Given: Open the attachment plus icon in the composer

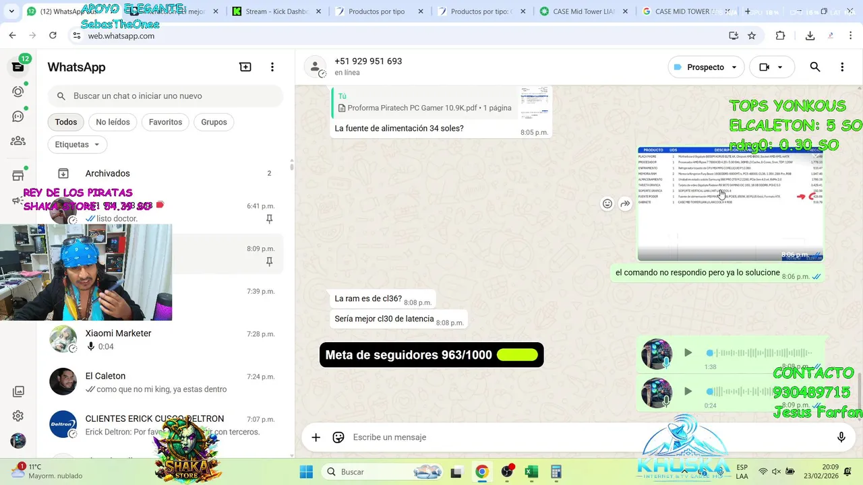Looking at the screenshot, I should [x=316, y=437].
